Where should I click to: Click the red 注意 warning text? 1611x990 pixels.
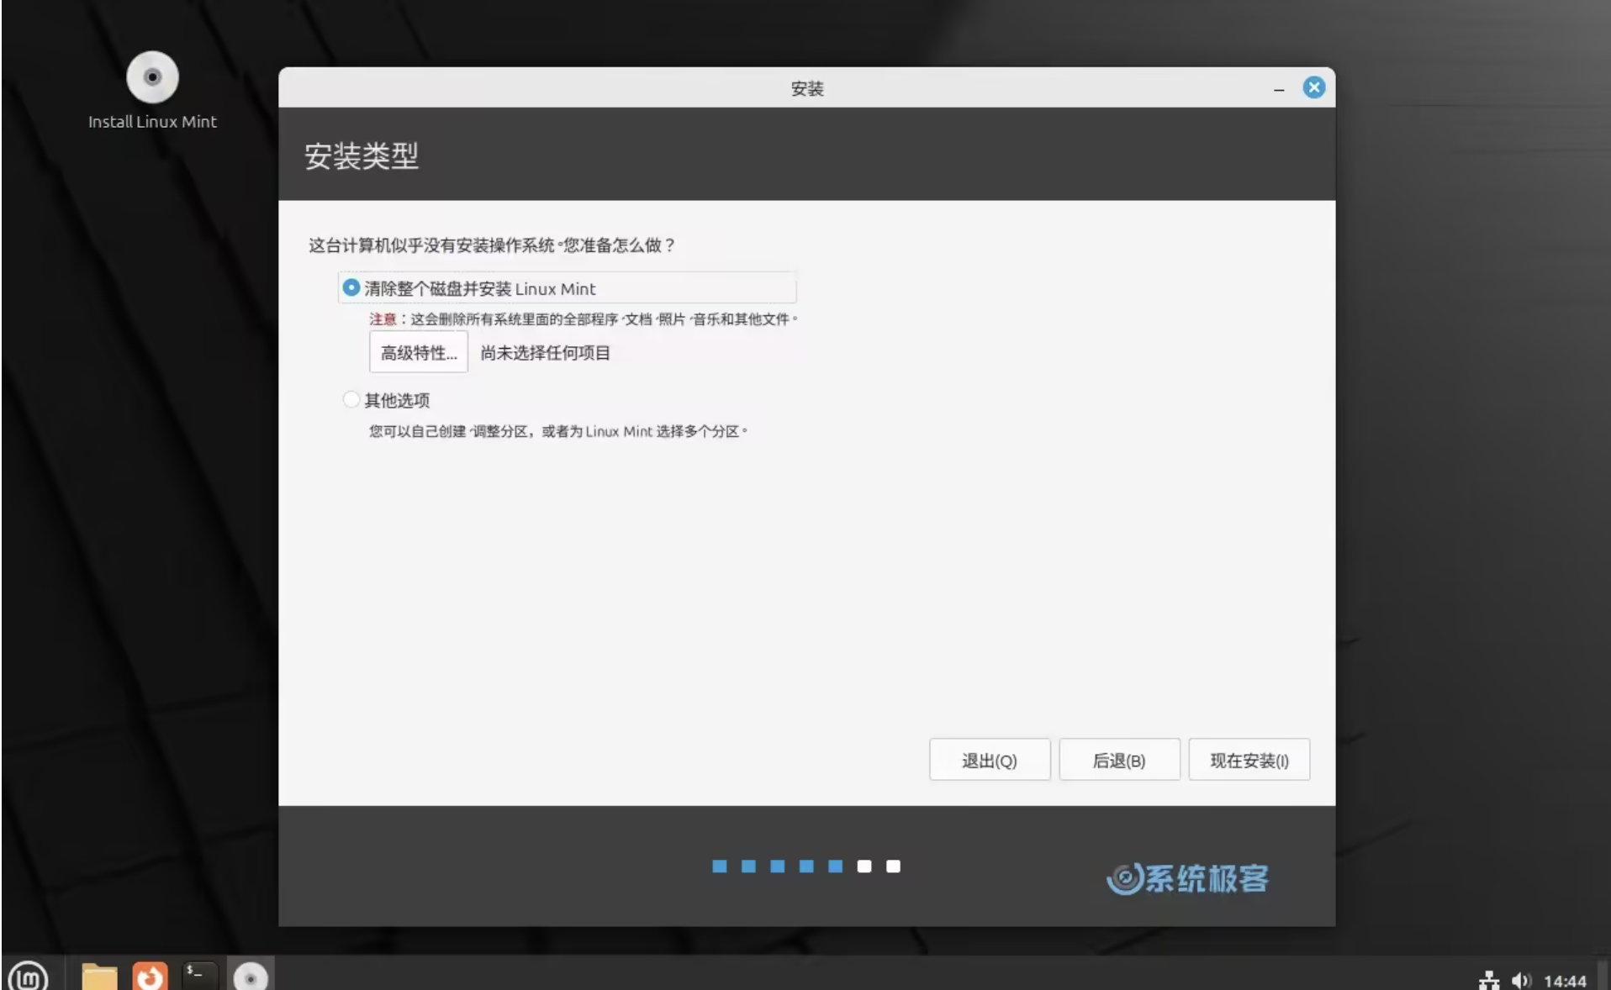tap(383, 319)
